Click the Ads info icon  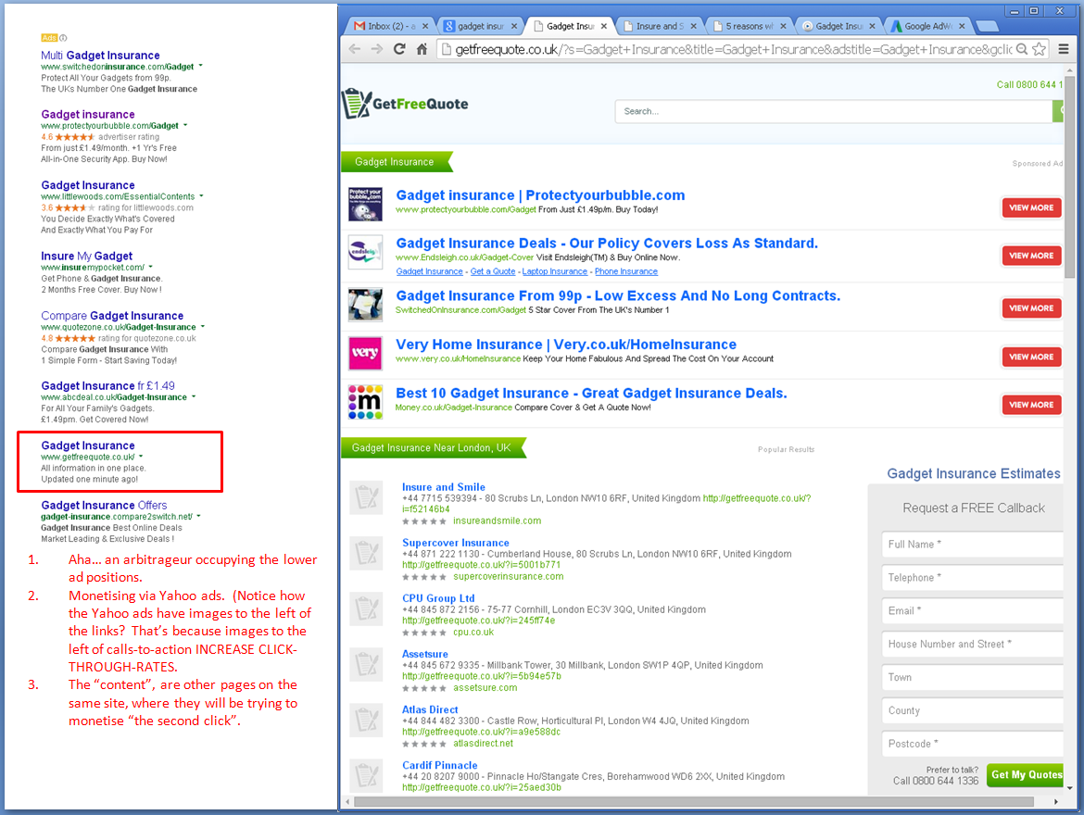click(63, 38)
